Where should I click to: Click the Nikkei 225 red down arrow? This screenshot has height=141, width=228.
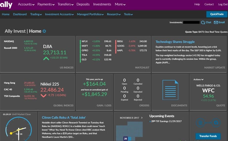pyautogui.click(x=43, y=96)
